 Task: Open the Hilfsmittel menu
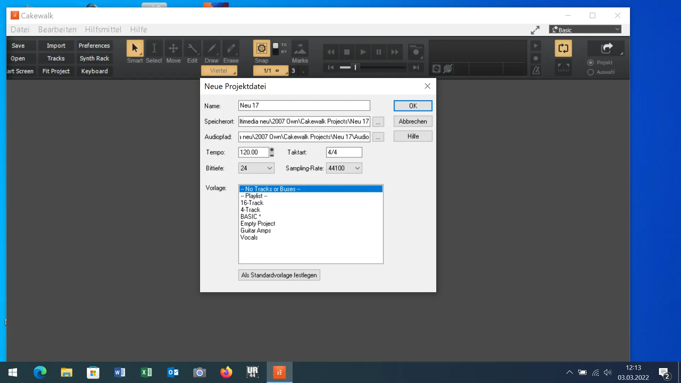pyautogui.click(x=103, y=29)
